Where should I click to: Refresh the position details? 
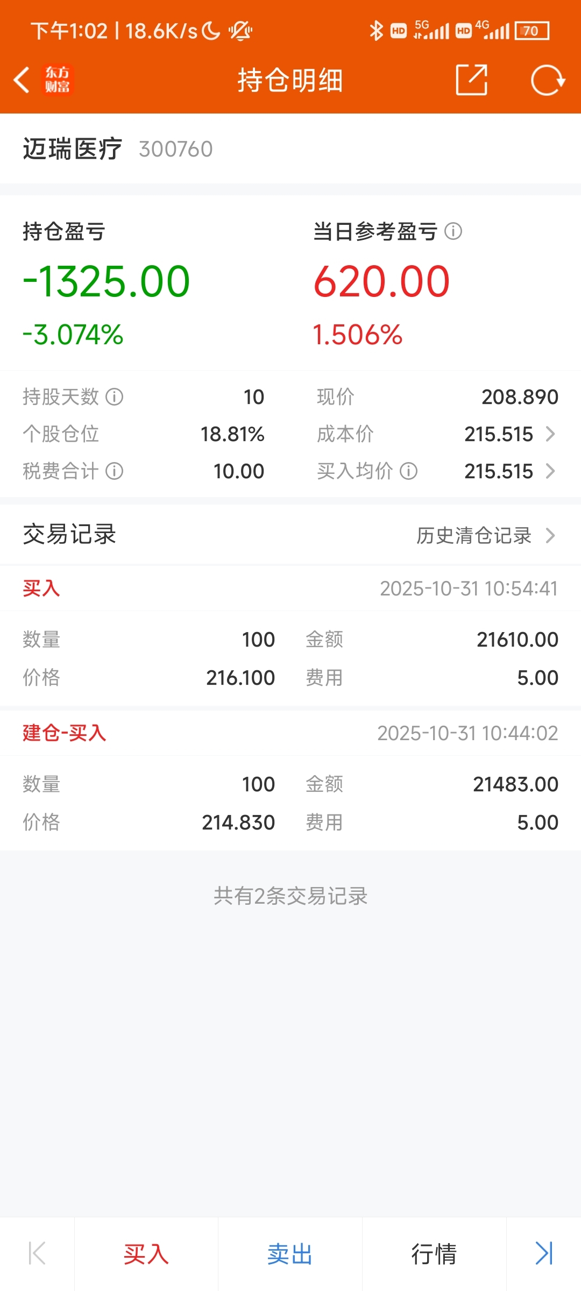[547, 80]
